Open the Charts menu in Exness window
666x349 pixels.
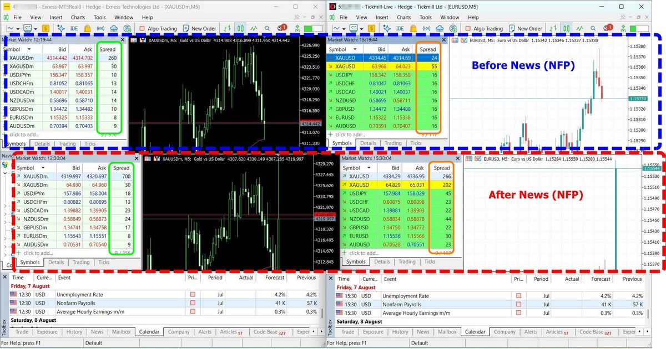[x=78, y=17]
